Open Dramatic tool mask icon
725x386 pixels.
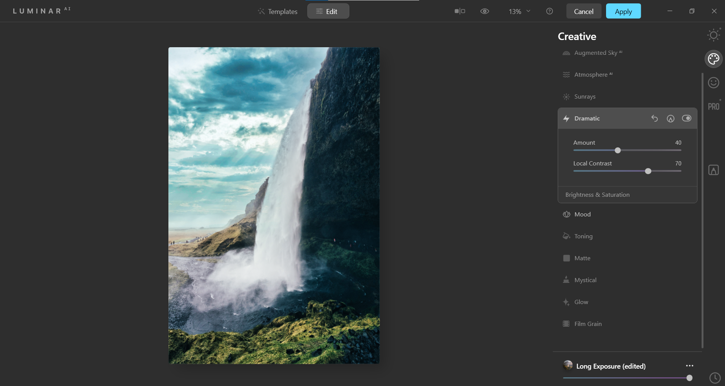pos(670,119)
